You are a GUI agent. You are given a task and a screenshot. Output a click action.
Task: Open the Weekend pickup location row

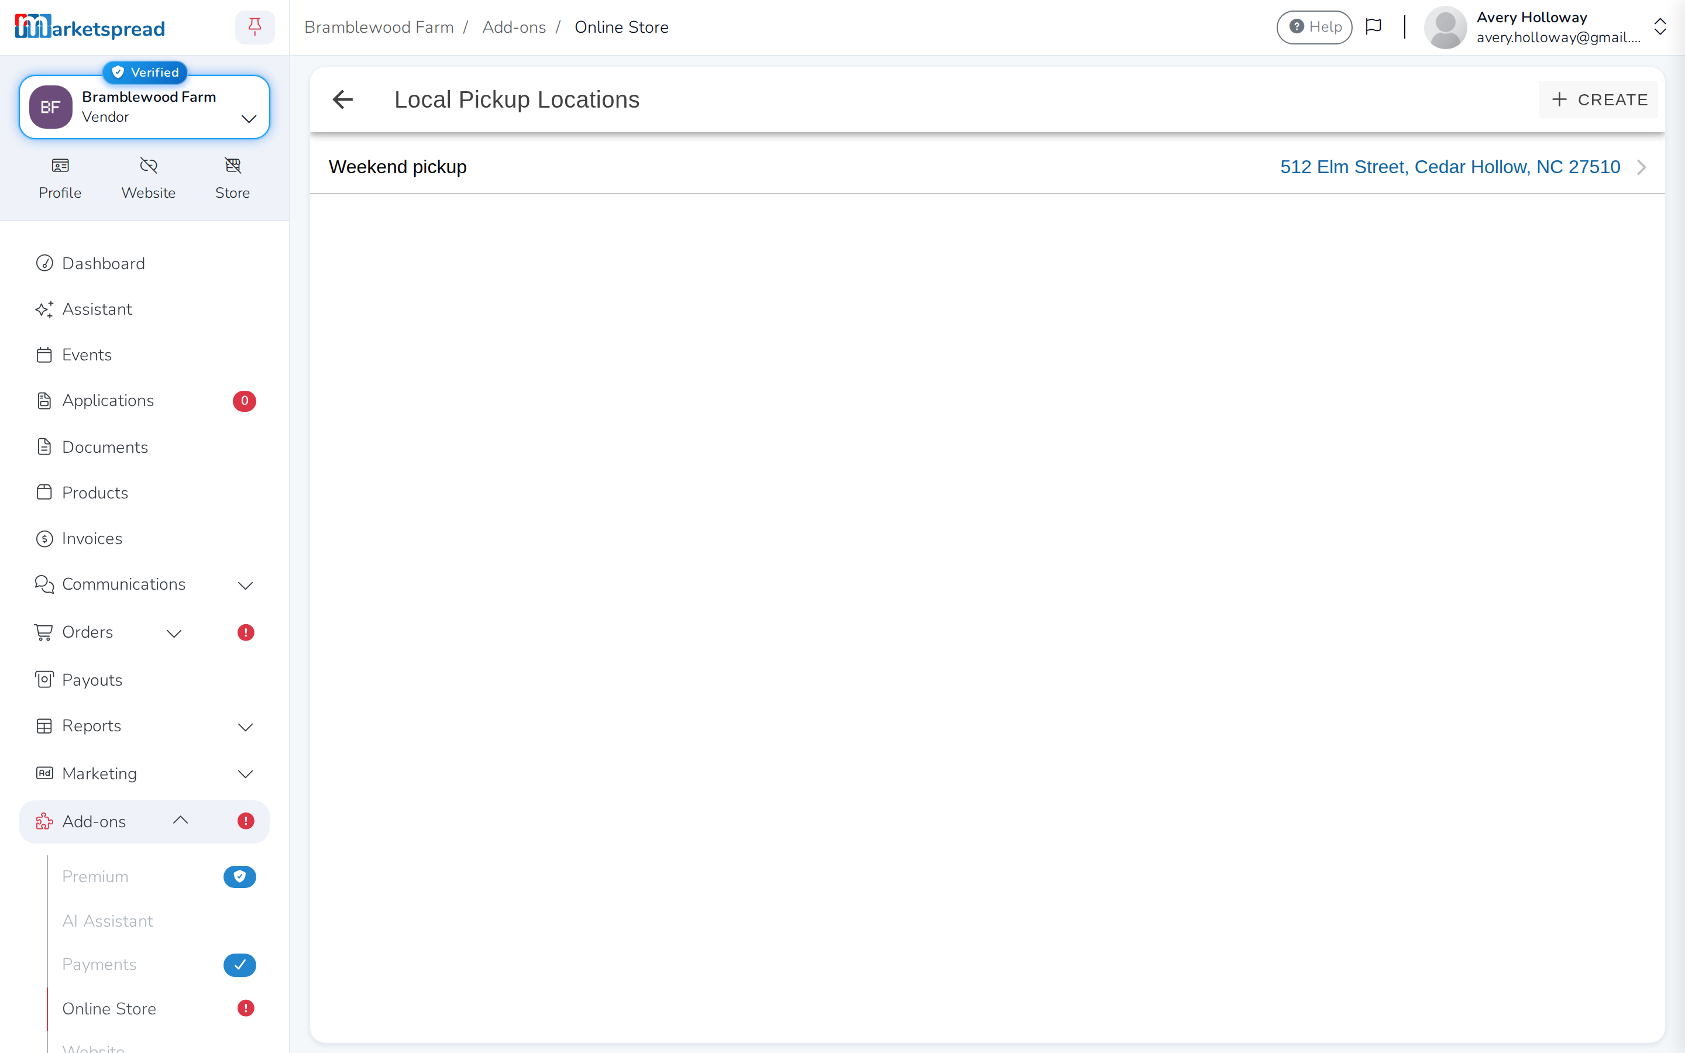988,167
